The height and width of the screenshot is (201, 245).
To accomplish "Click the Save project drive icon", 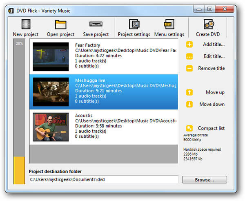I will (x=96, y=24).
